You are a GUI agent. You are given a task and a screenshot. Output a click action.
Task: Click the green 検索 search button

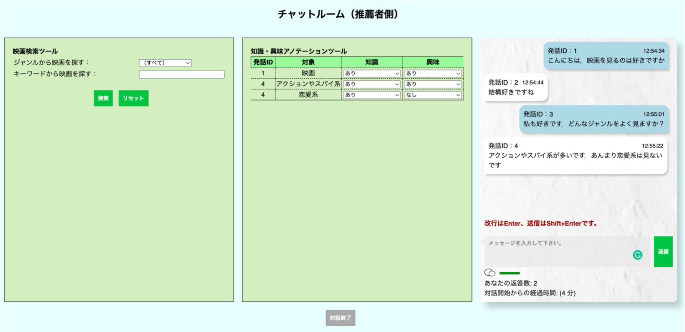point(103,98)
